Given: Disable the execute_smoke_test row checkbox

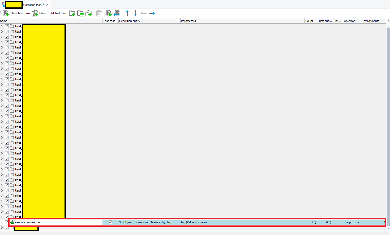Looking at the screenshot, I should 7,222.
